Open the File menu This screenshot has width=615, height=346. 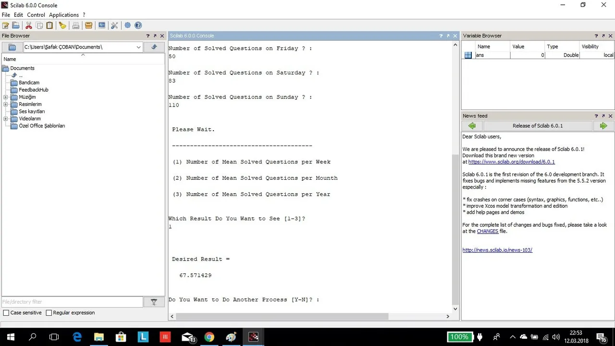(6, 15)
